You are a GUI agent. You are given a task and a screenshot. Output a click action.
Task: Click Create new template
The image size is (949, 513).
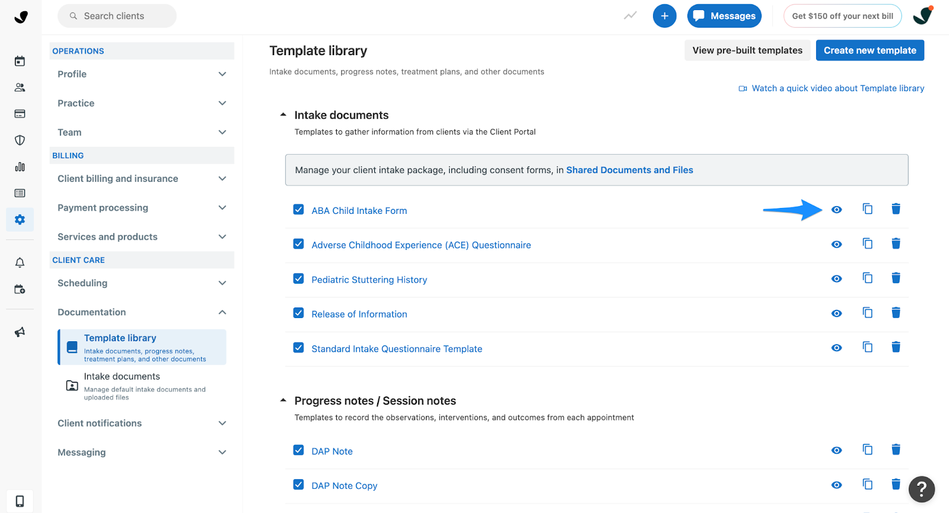click(870, 50)
